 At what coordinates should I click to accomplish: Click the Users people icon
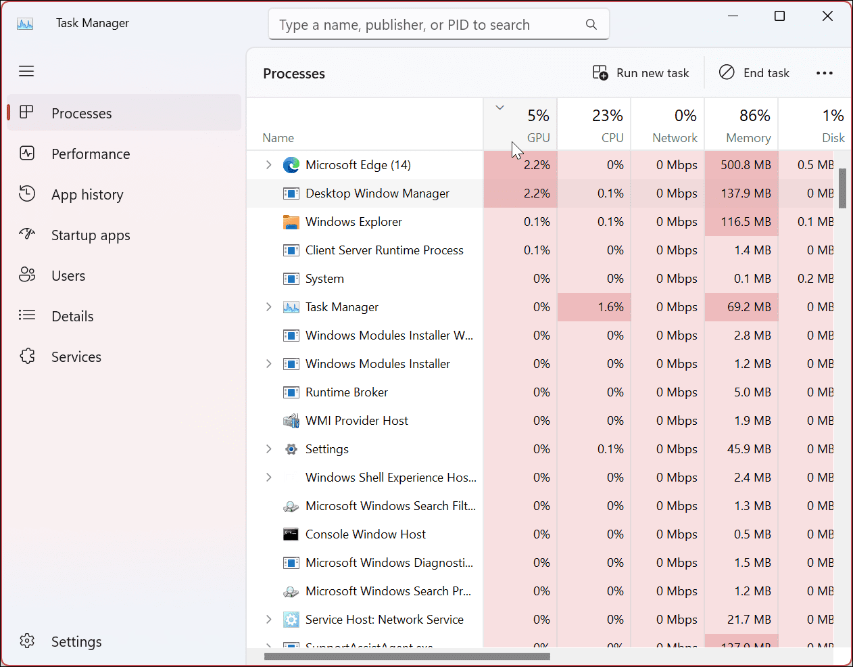pos(27,275)
